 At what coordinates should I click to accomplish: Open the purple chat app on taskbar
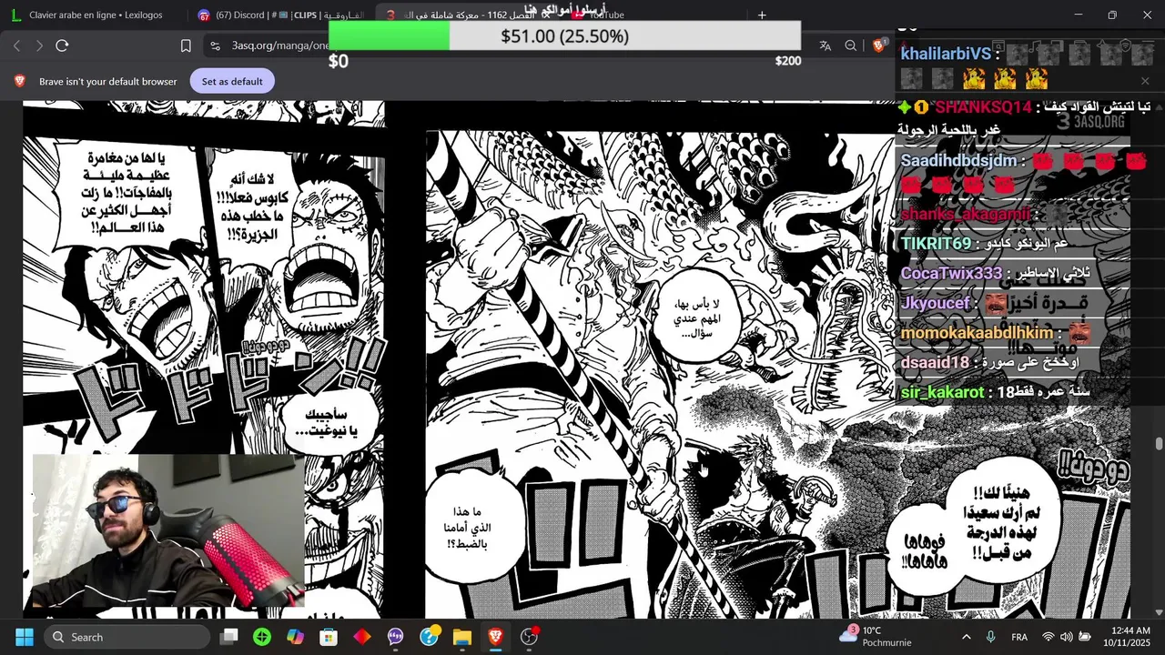click(395, 637)
